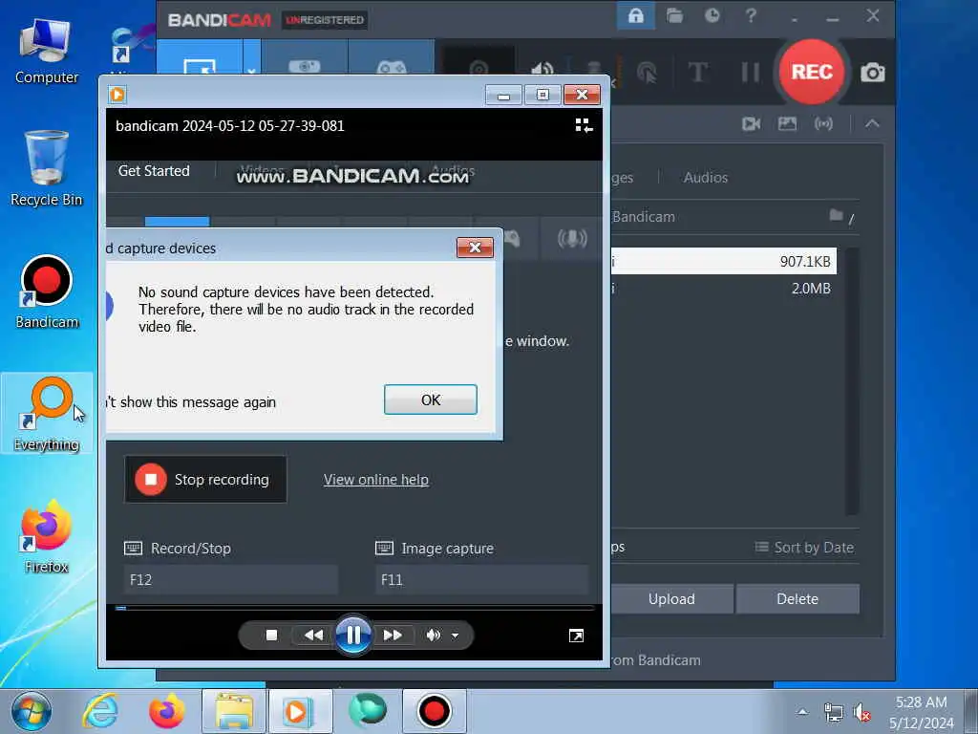Select the text overlay T icon
The width and height of the screenshot is (978, 734).
(x=698, y=73)
